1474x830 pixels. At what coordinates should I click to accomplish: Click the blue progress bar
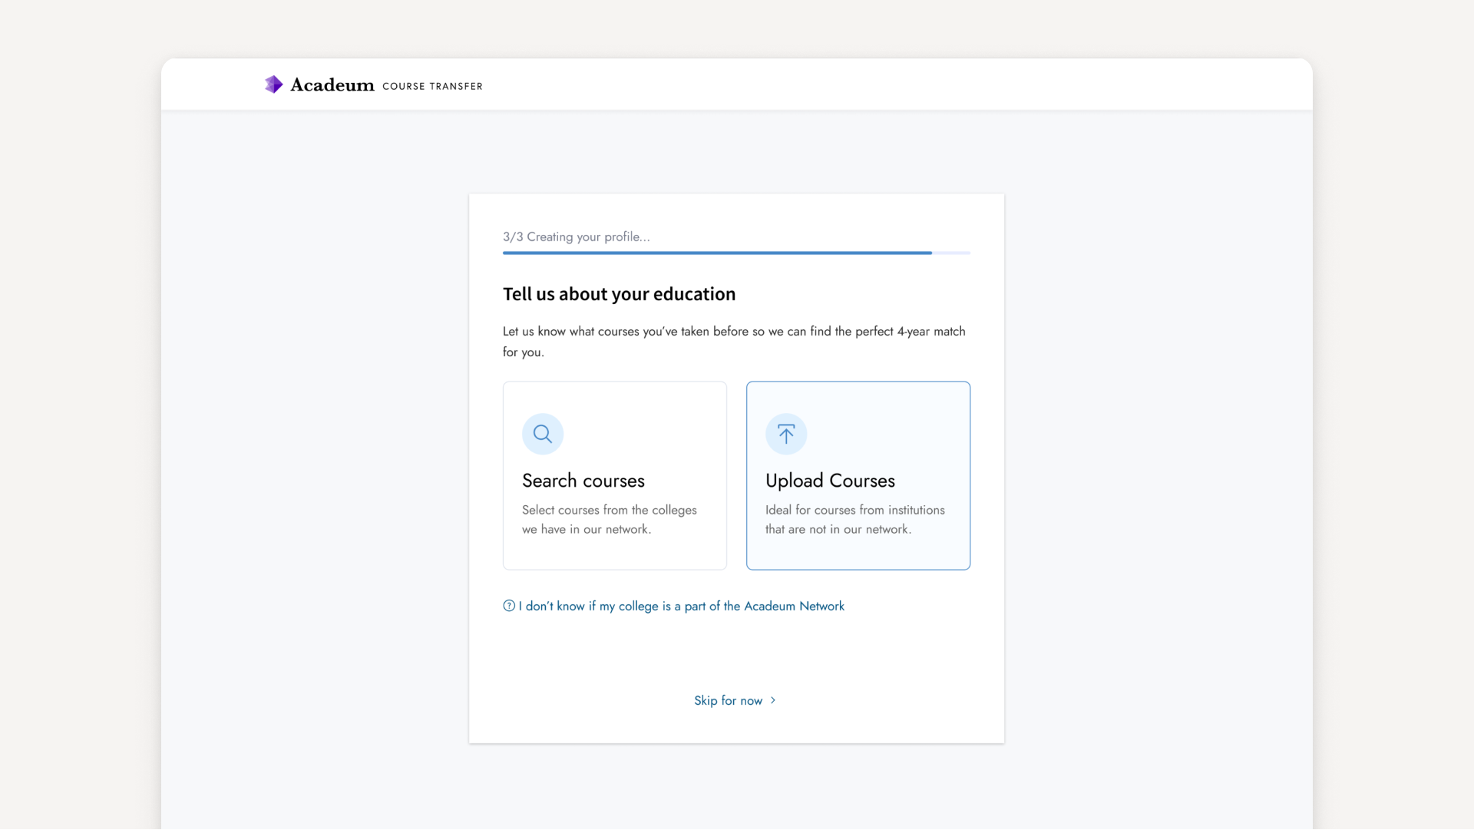[717, 253]
